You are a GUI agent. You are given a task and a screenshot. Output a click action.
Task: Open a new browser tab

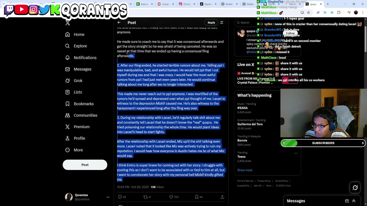pyautogui.click(x=328, y=4)
